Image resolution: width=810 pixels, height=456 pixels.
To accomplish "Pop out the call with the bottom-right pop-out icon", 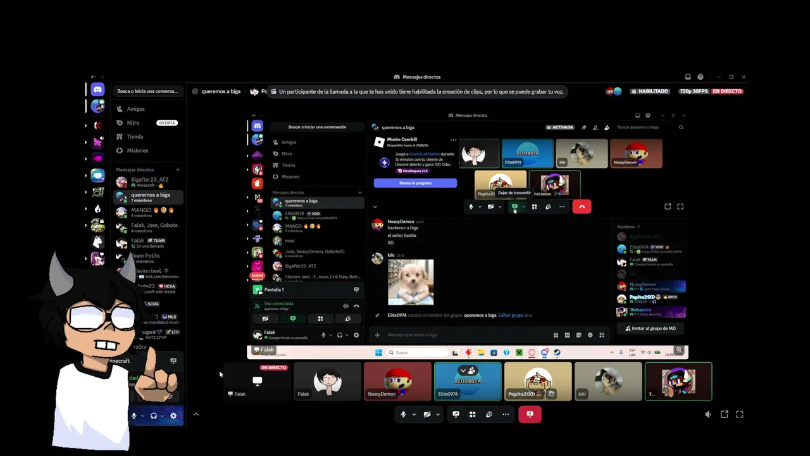I will [x=725, y=414].
